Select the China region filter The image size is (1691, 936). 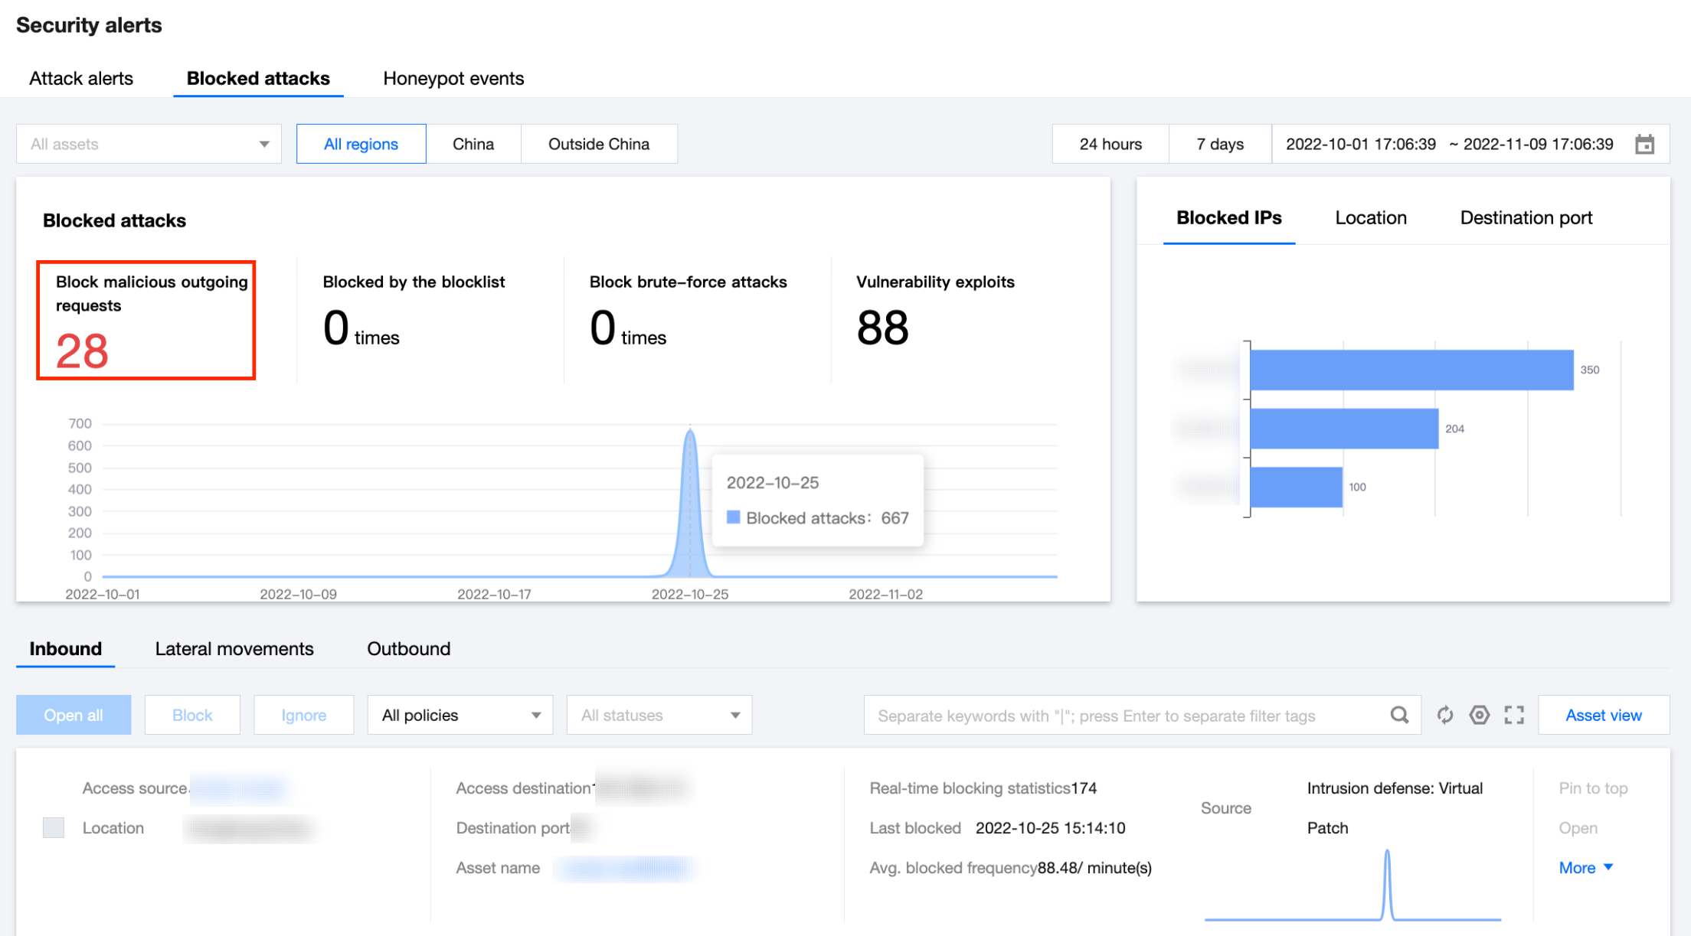tap(473, 144)
